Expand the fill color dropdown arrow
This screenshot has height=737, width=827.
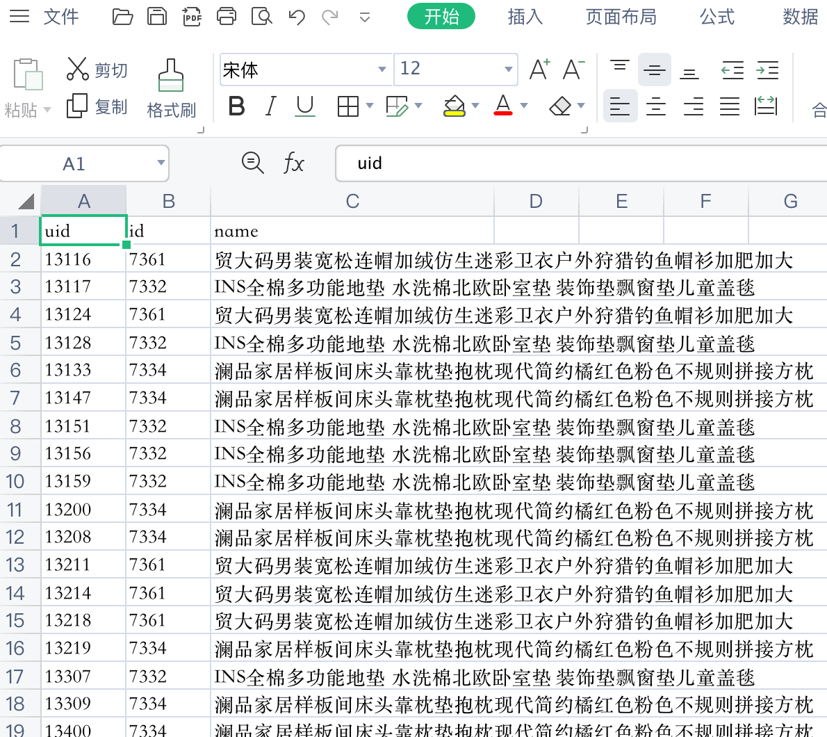click(475, 106)
